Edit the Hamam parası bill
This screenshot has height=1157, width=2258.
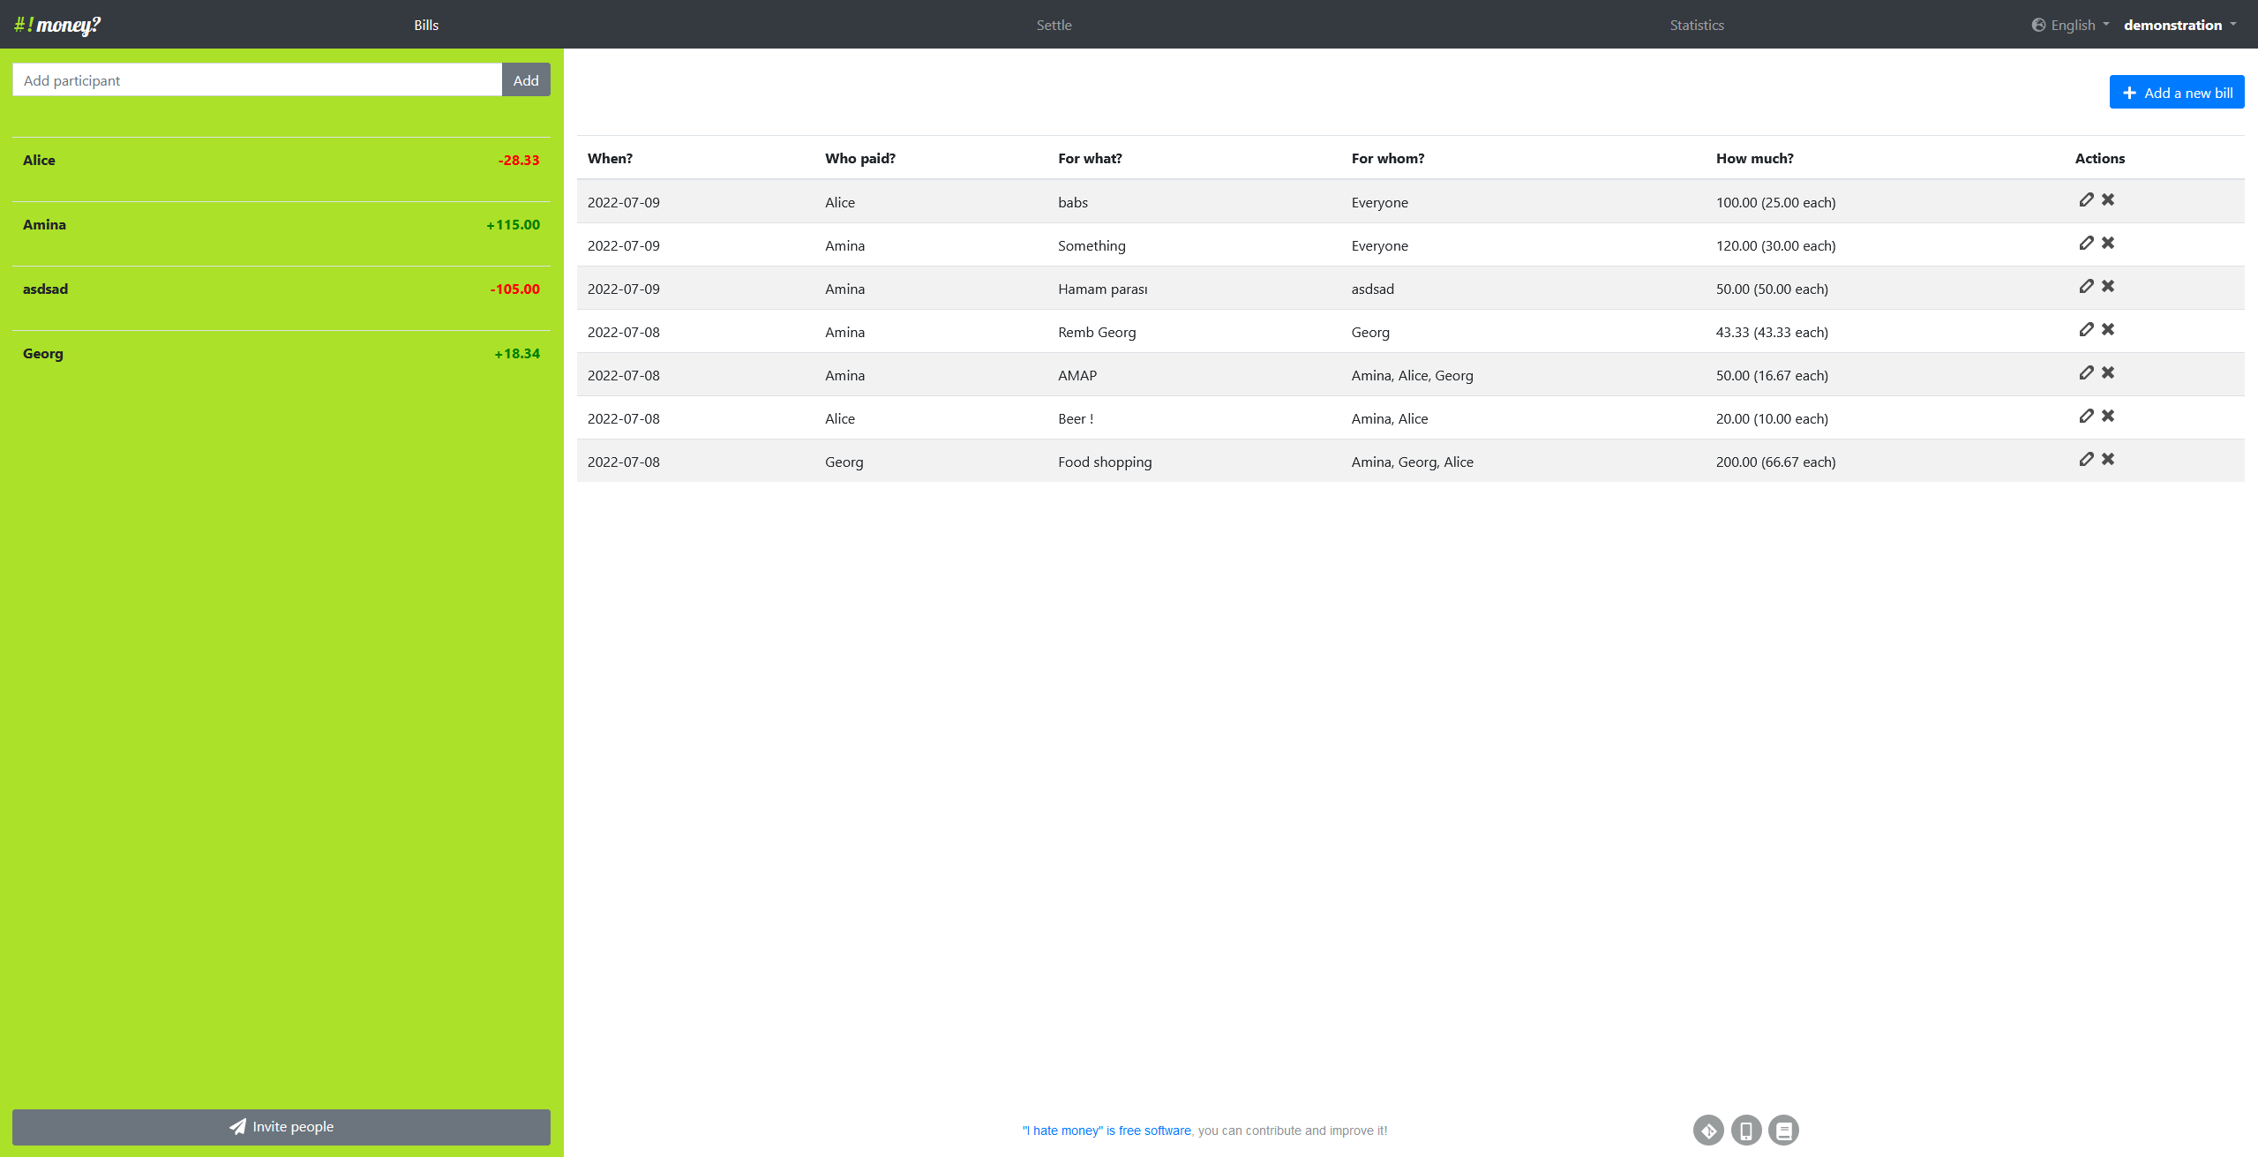pos(2086,287)
